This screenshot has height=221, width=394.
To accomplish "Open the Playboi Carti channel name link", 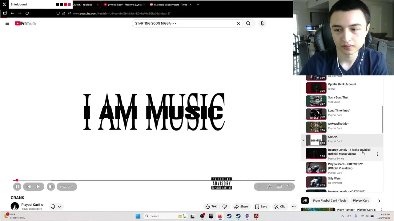I will [31, 205].
